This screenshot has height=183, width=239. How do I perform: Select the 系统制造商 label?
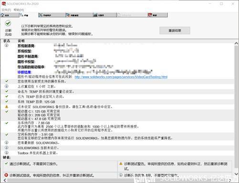[x=26, y=46]
